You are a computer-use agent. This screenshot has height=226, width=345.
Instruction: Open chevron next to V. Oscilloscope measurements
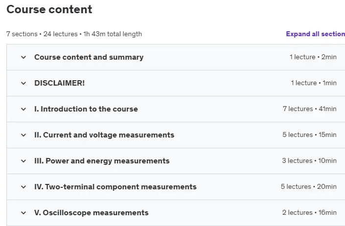click(x=23, y=213)
